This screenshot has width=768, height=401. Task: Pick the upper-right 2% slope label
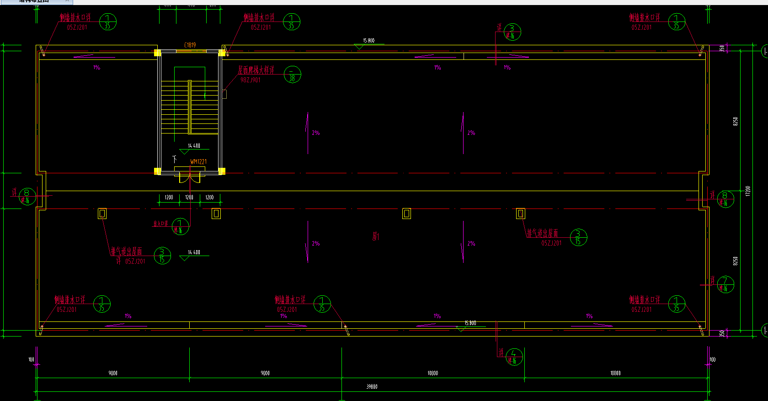coord(471,133)
